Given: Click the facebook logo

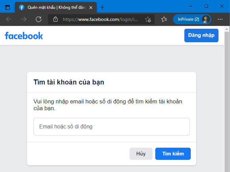Looking at the screenshot, I should click(24, 36).
